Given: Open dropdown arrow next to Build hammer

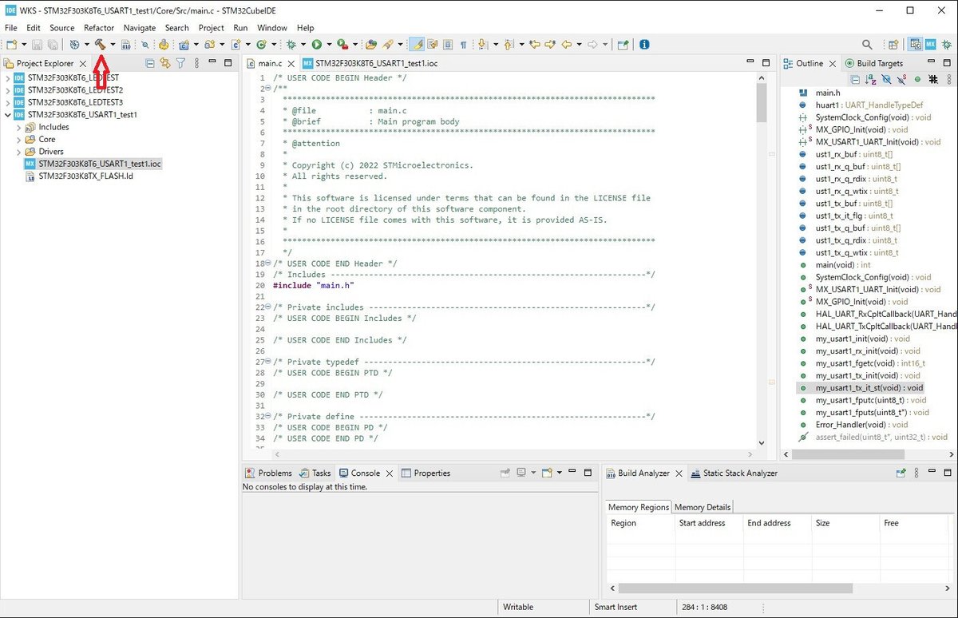Looking at the screenshot, I should click(113, 44).
